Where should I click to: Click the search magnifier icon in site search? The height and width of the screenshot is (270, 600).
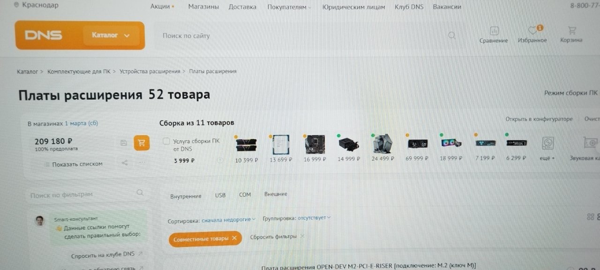(452, 36)
